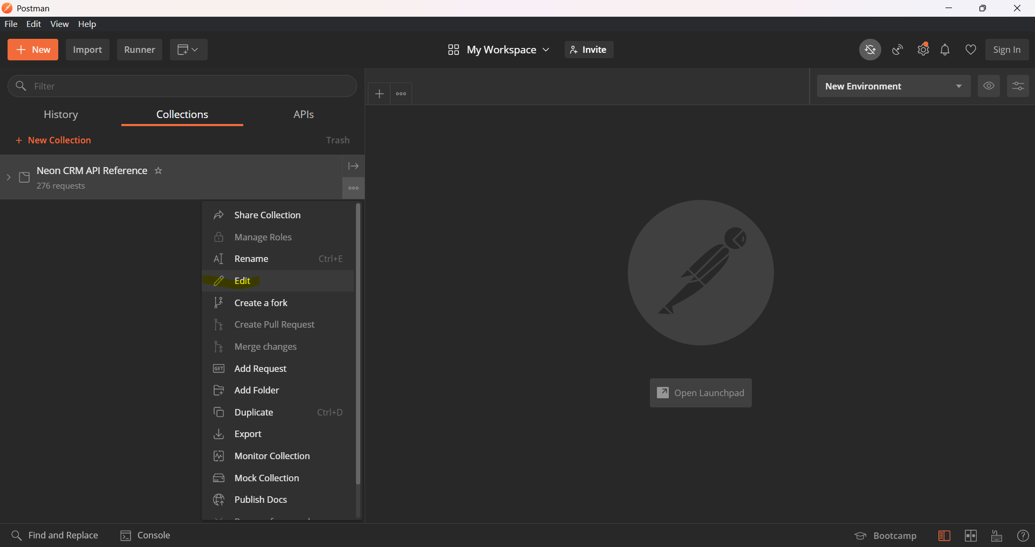Open the Help menu

coord(87,24)
